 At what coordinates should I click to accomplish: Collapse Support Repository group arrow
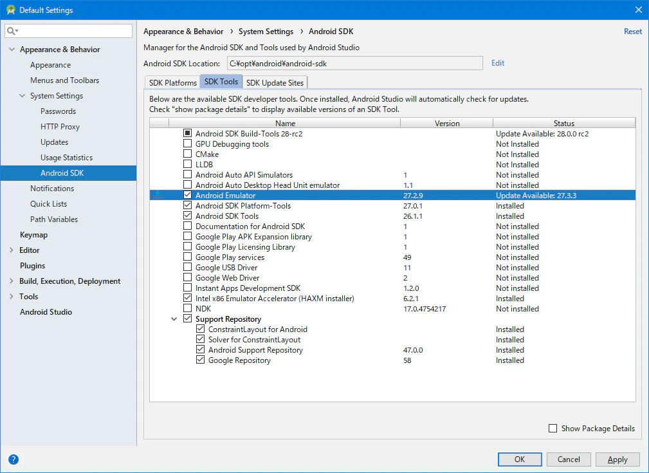(x=174, y=319)
